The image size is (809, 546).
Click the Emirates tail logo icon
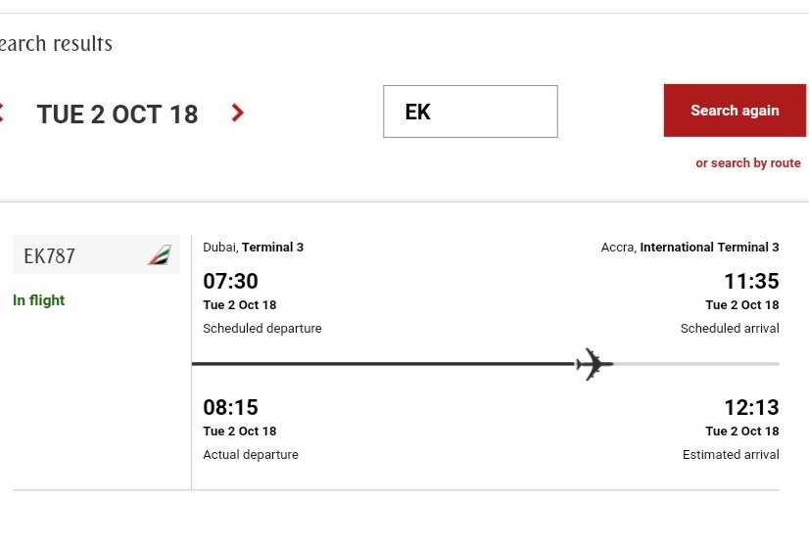pos(160,254)
